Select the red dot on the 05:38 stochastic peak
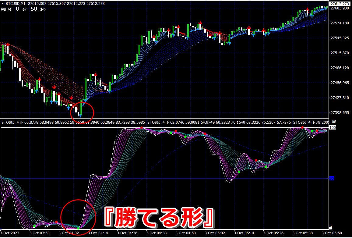 pos(302,127)
